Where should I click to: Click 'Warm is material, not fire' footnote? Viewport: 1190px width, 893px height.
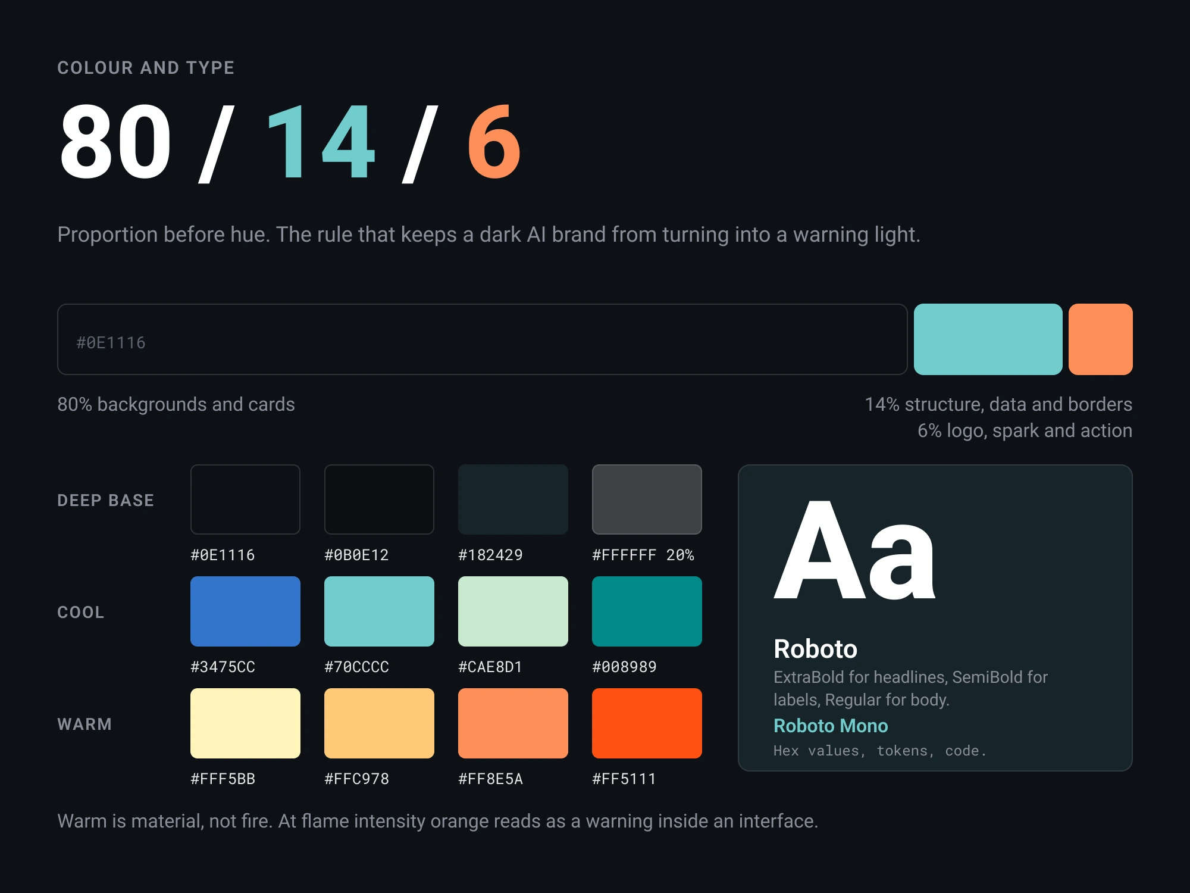click(x=438, y=821)
